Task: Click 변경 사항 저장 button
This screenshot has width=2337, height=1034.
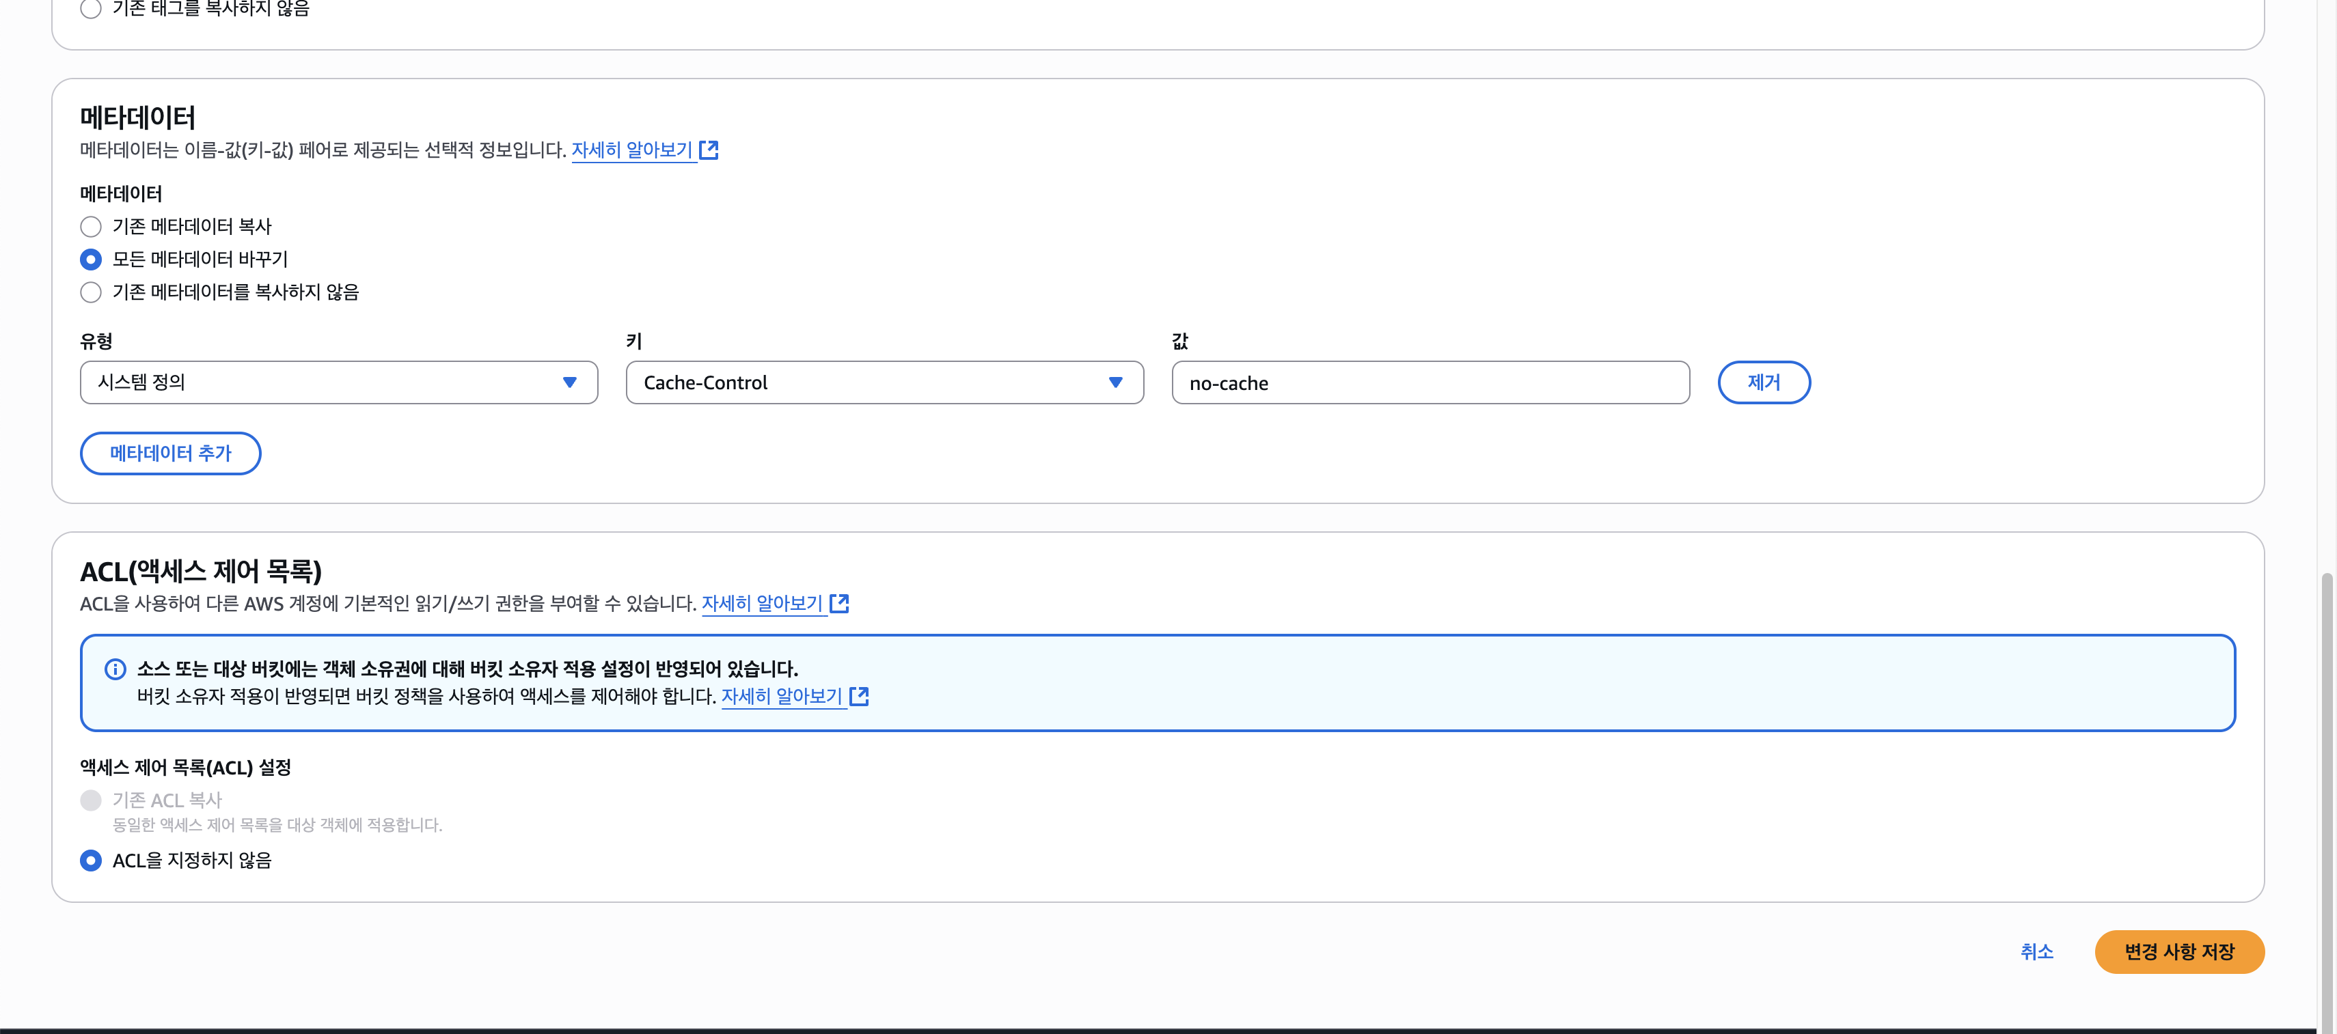Action: pyautogui.click(x=2178, y=951)
